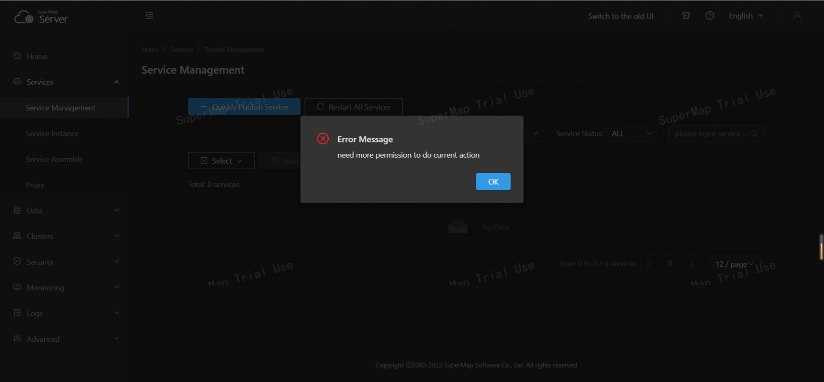The image size is (824, 382).
Task: Click the SuperMap Server logo
Action: pos(41,17)
